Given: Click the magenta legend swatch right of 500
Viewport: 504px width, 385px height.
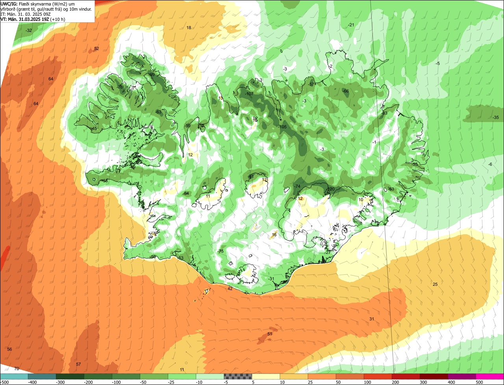Looking at the screenshot, I should coord(490,376).
